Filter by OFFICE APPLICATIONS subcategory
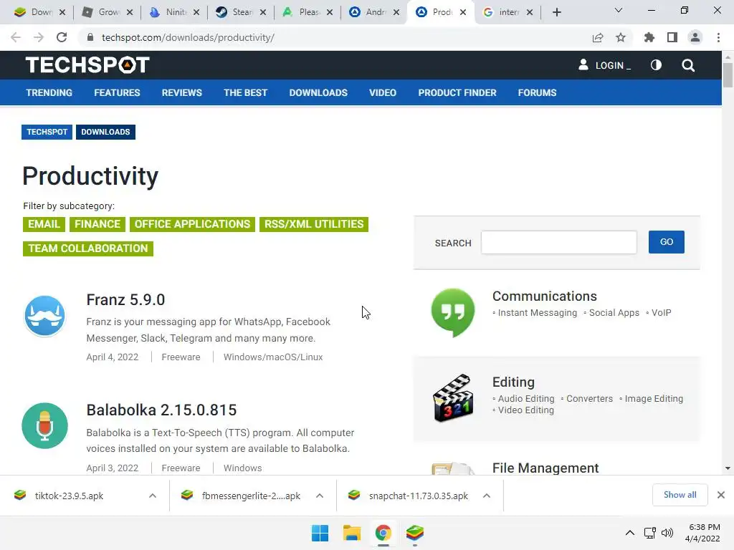The image size is (734, 550). 192,224
